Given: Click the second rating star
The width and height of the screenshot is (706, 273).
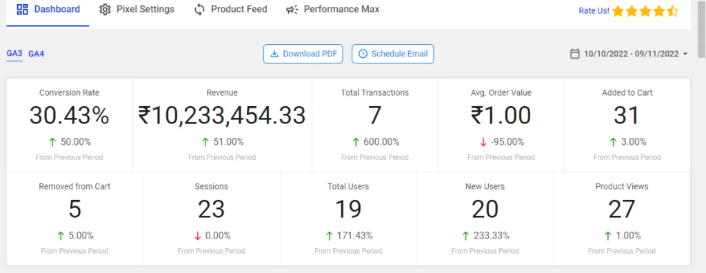Looking at the screenshot, I should (x=632, y=11).
